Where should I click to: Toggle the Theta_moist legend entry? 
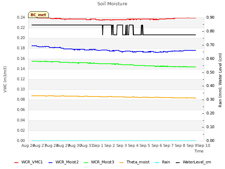[x=134, y=162]
